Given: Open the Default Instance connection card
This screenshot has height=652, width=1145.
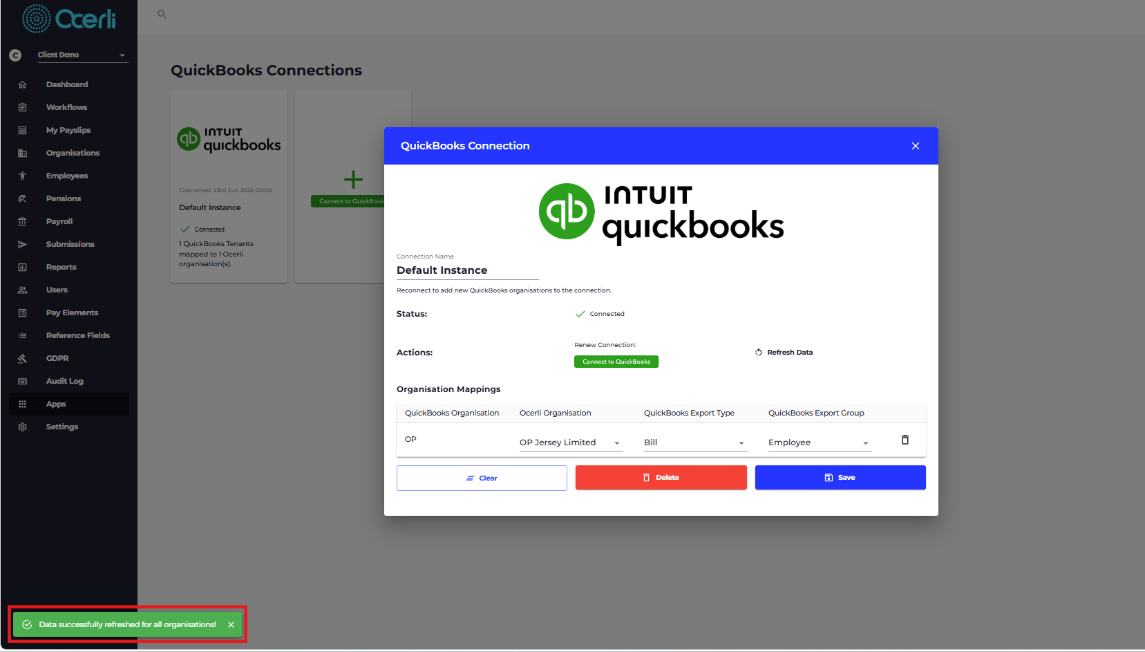Looking at the screenshot, I should tap(229, 187).
